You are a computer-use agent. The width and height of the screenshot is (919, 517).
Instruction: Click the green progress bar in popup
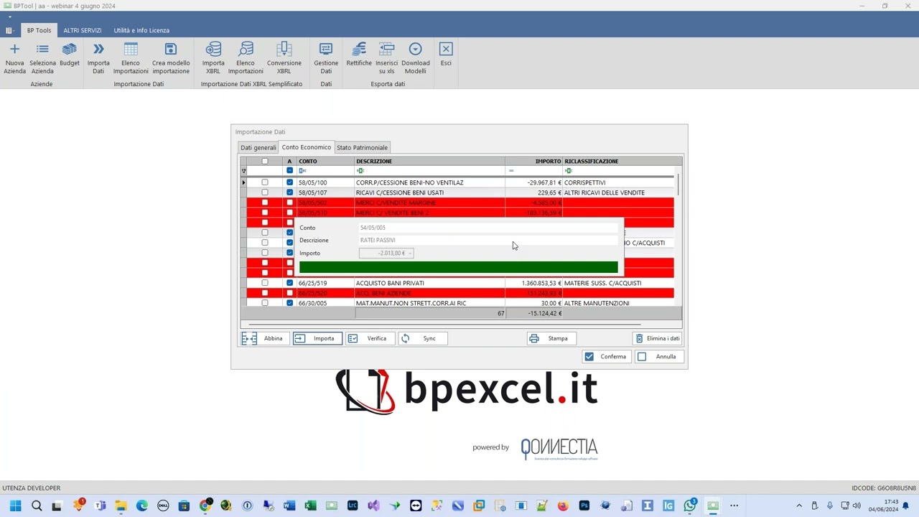point(459,267)
